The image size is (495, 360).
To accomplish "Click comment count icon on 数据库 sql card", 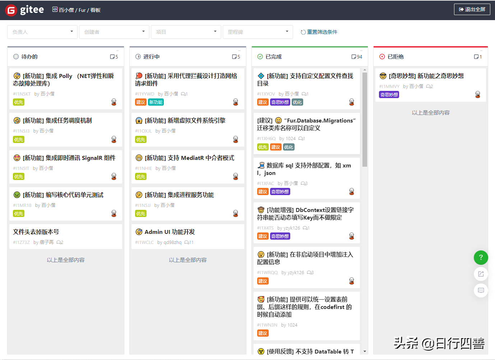I will pyautogui.click(x=303, y=184).
